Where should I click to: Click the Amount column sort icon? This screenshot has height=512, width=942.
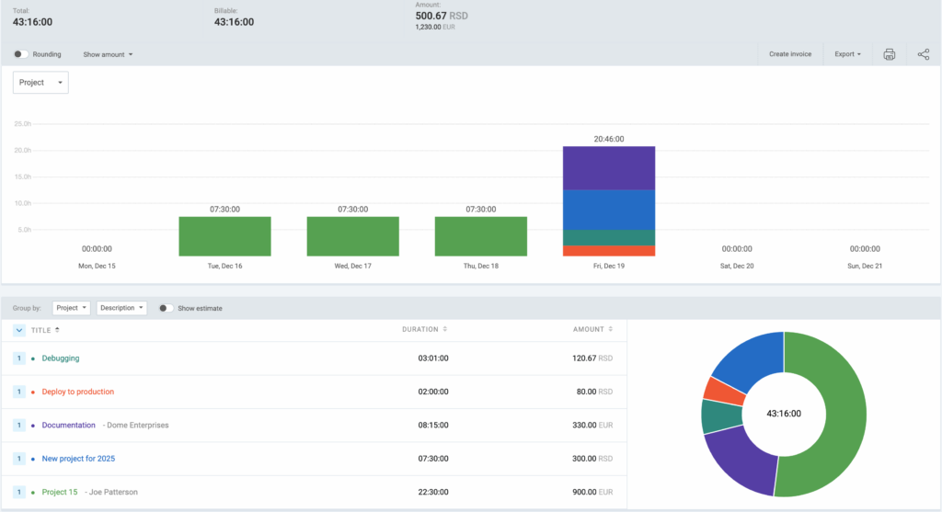(x=611, y=329)
